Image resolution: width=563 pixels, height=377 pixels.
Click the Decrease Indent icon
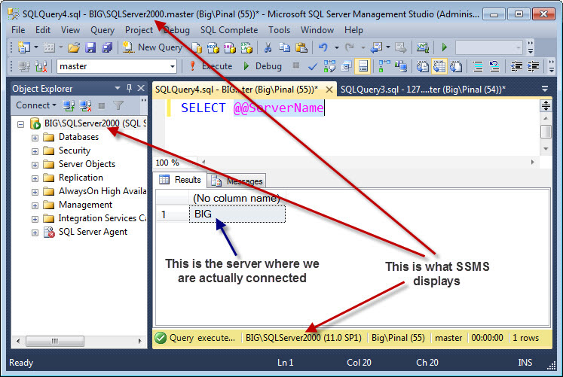click(x=516, y=66)
